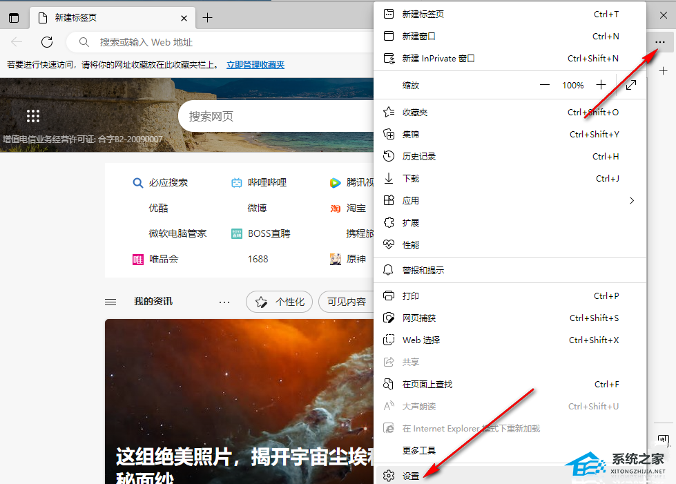Open 集锦 from the menu
The width and height of the screenshot is (676, 484).
510,134
